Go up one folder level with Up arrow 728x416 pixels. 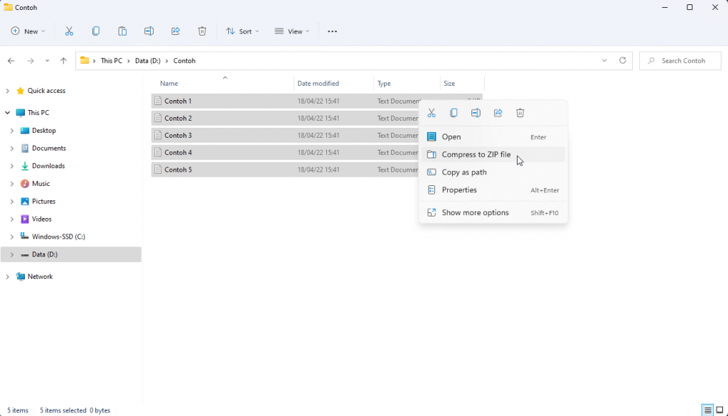[x=63, y=61]
